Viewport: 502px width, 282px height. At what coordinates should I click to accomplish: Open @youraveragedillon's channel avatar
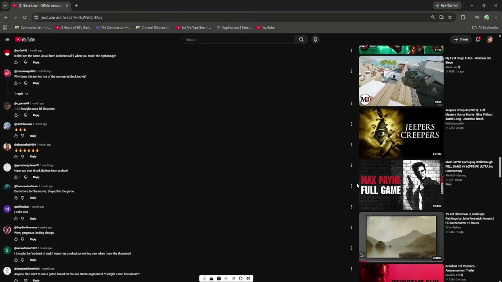coord(7,74)
